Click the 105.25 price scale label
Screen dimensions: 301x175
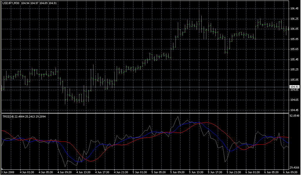[x=294, y=70]
